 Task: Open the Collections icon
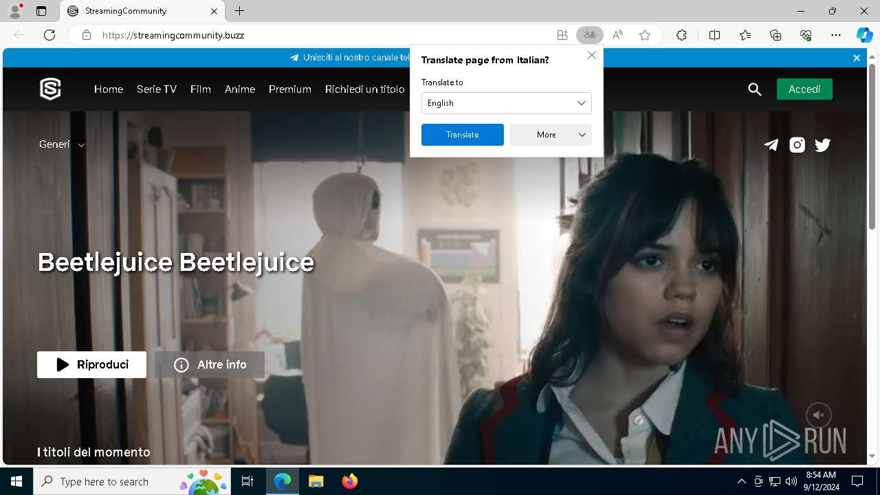pos(775,35)
